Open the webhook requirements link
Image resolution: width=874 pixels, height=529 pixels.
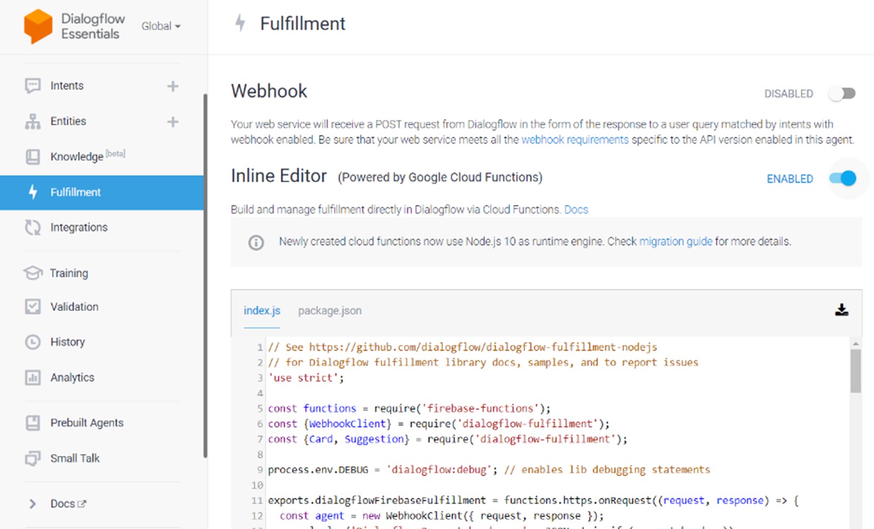[x=574, y=140]
